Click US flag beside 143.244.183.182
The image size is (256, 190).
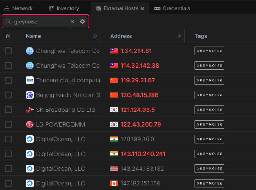click(114, 169)
